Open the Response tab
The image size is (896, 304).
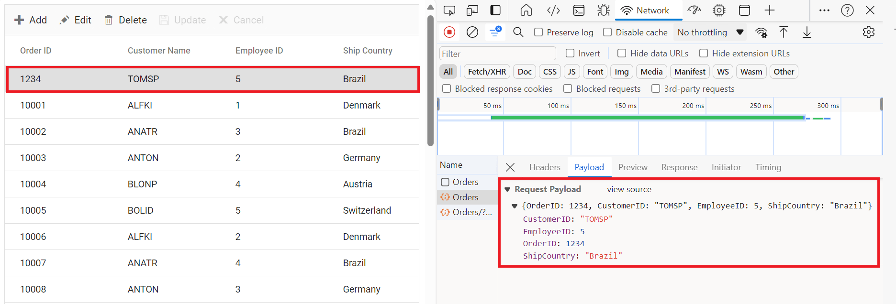coord(679,167)
